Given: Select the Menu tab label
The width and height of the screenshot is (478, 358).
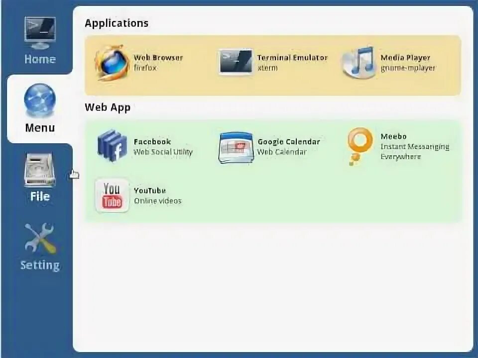Looking at the screenshot, I should click(40, 128).
